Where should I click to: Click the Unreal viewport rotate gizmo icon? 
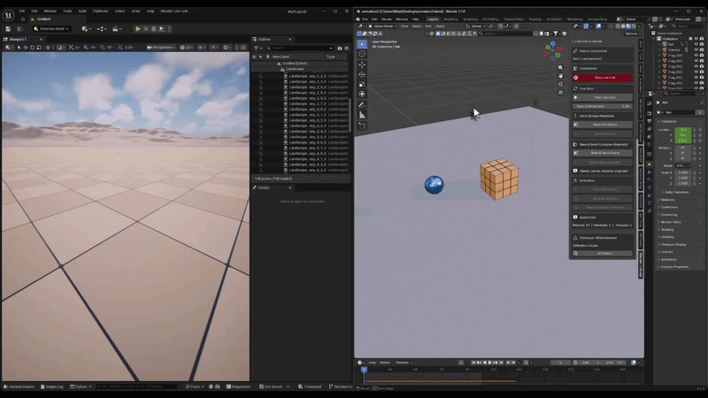point(32,48)
